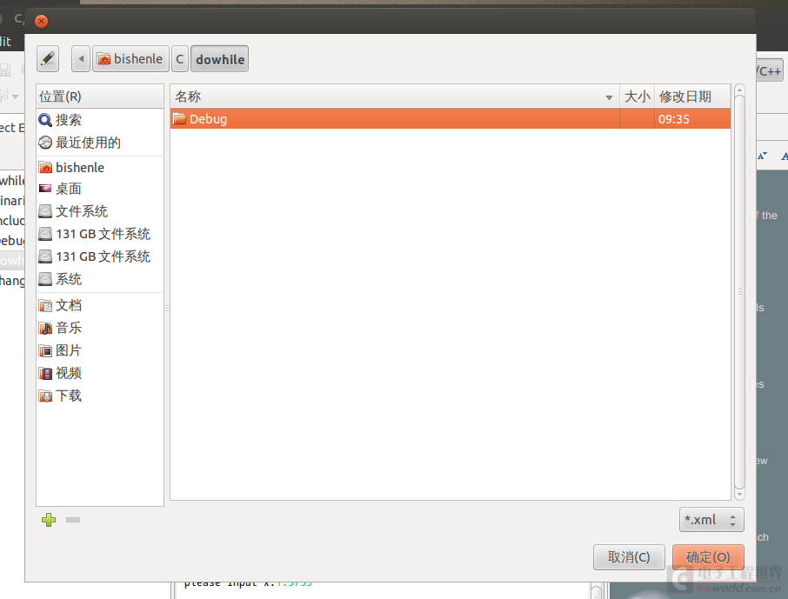
Task: Open Documents (文档) bookmark
Action: click(100, 305)
